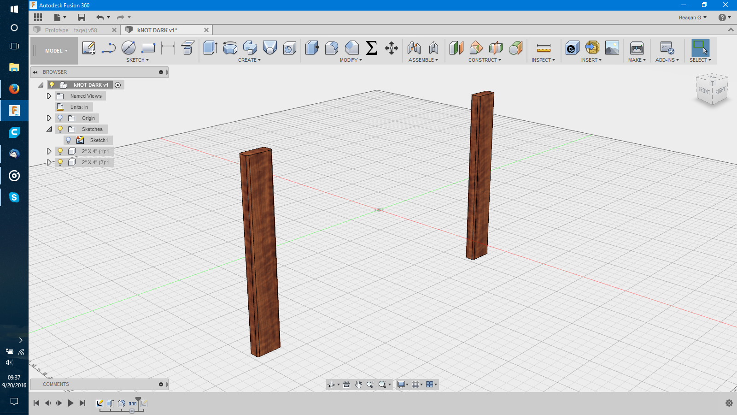The width and height of the screenshot is (737, 415).
Task: Select the Center Diameter Circle tool
Action: (129, 48)
